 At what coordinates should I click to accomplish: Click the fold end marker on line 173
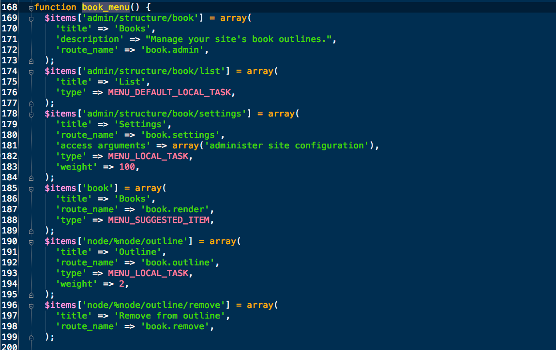tap(31, 61)
